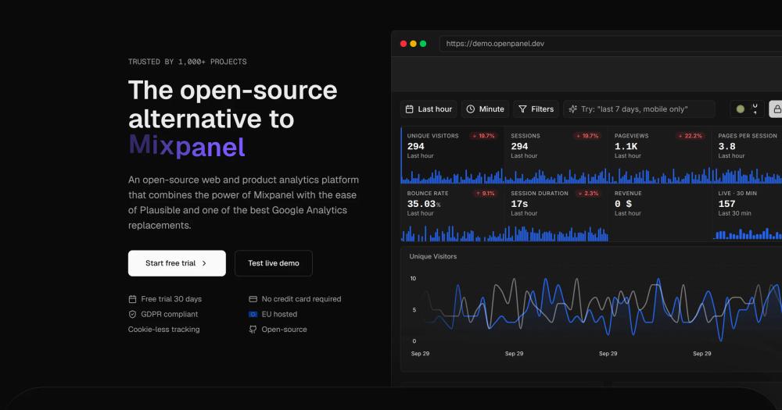
Task: Click the EU flag icon next to EU hosted
Action: (x=253, y=315)
